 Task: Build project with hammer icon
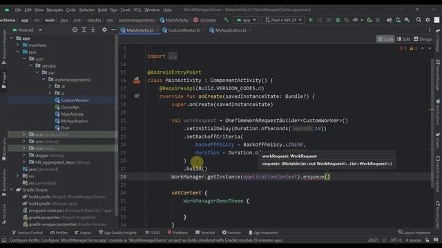226,20
